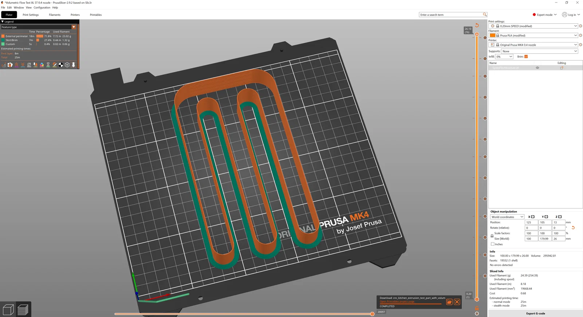Toggle deretractions downward-chevrons icon in legend
This screenshot has height=317, width=583.
[x=23, y=65]
